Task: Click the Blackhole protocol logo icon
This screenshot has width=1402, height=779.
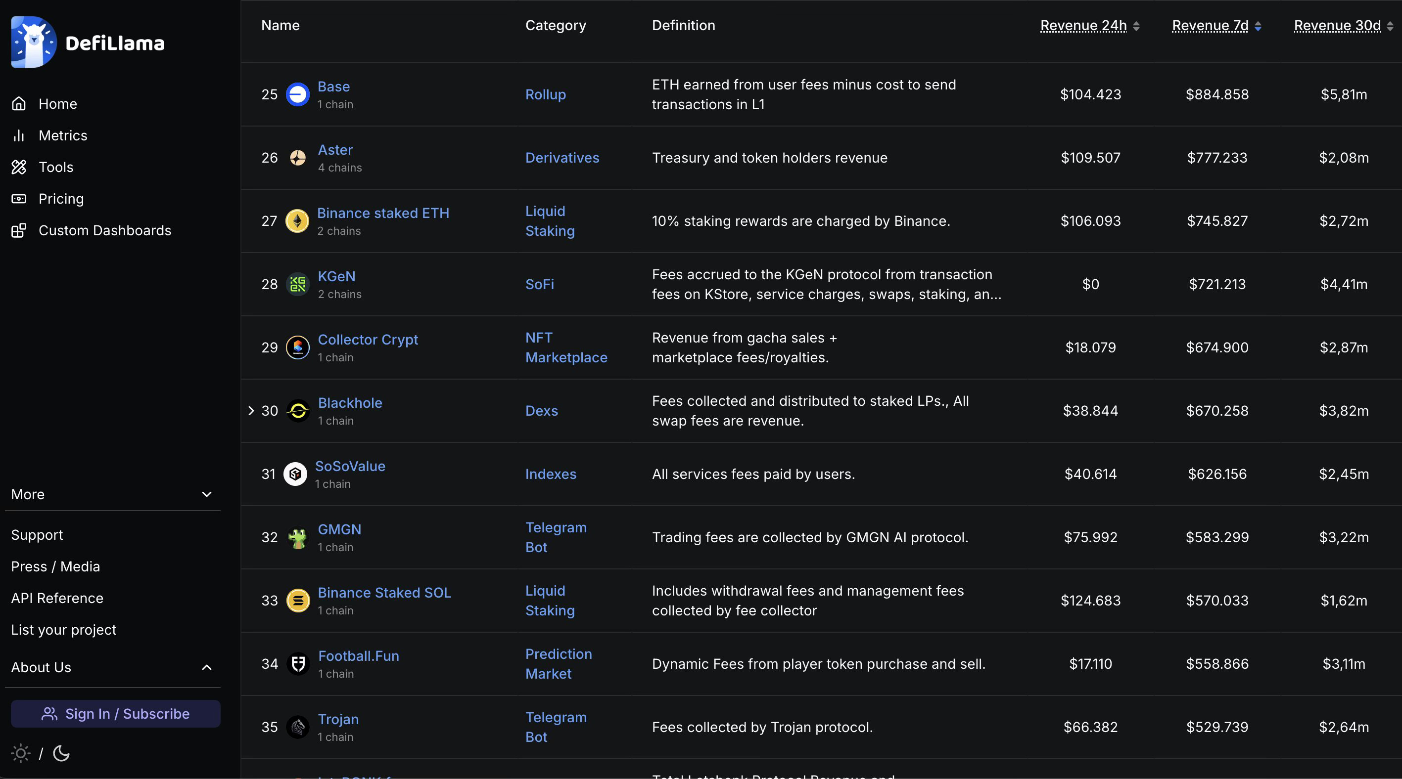Action: tap(298, 411)
